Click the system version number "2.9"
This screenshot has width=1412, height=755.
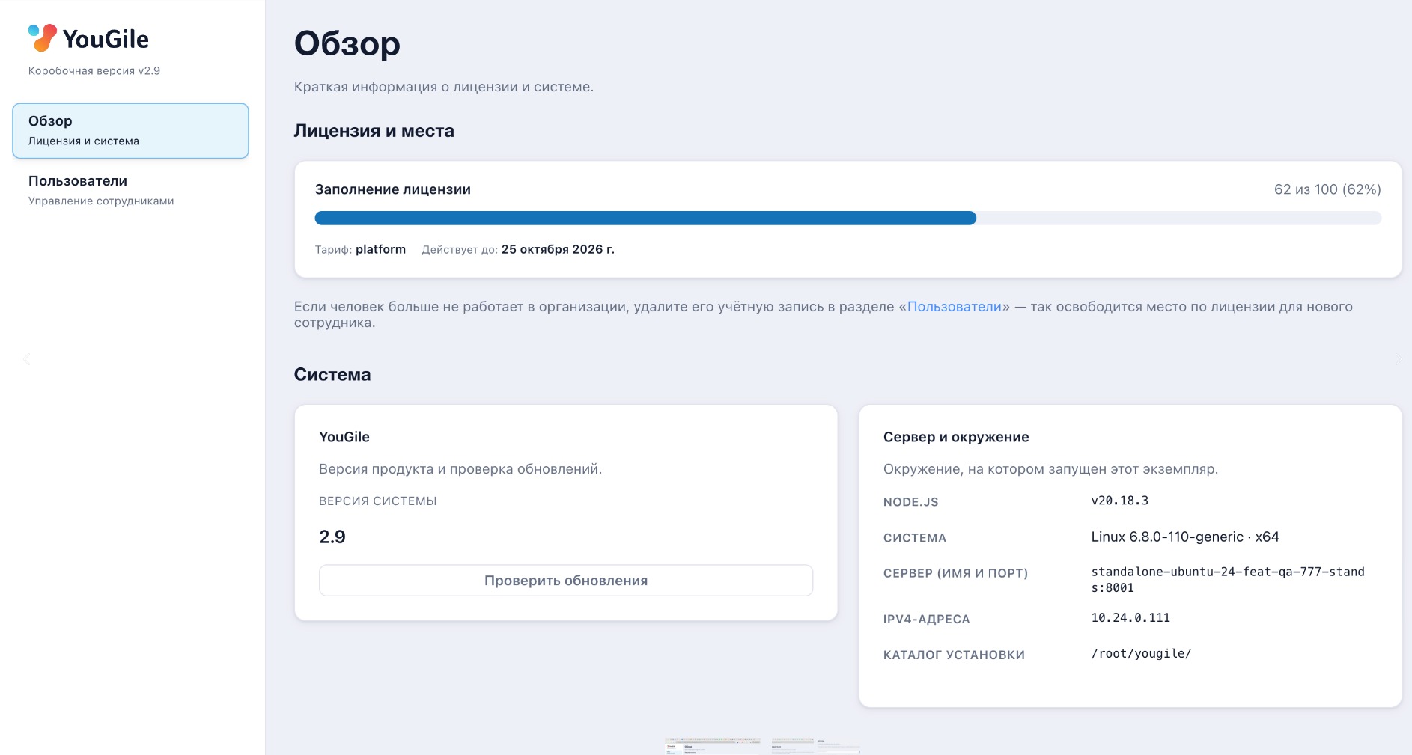tap(332, 537)
